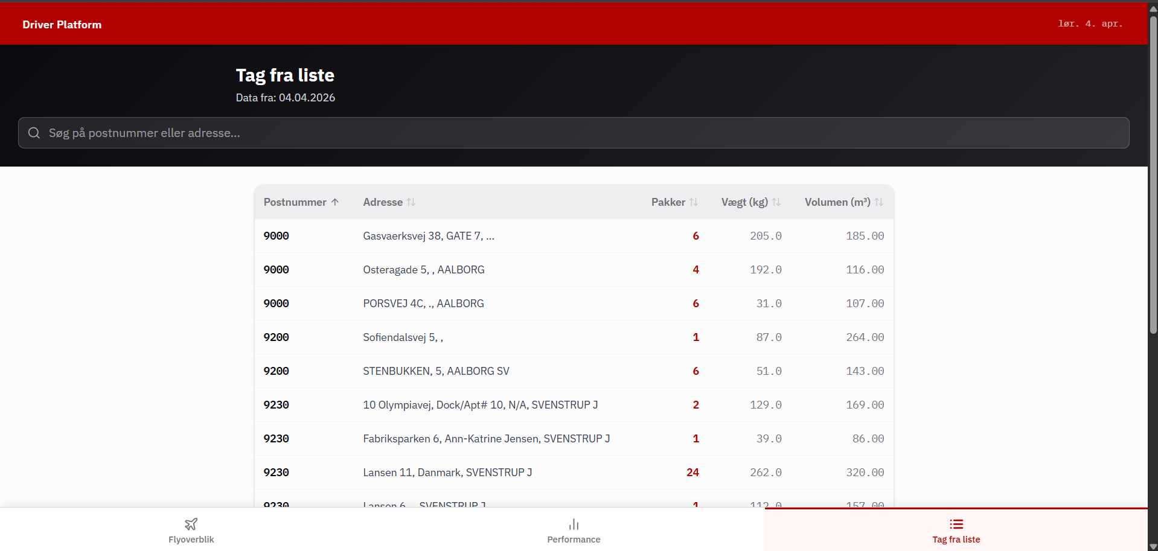Select address 10 Olympiavej, Dock/Apt# 10

(481, 405)
